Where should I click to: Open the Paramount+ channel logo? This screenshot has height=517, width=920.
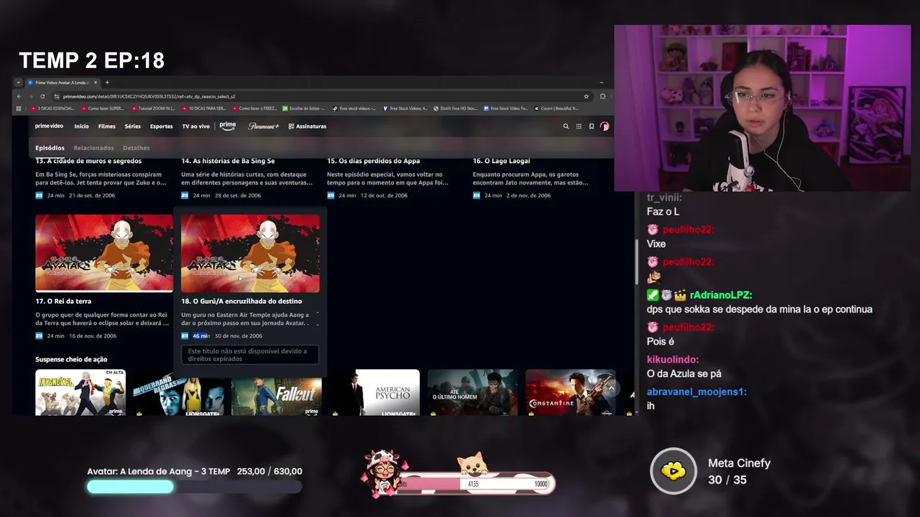[x=263, y=126]
